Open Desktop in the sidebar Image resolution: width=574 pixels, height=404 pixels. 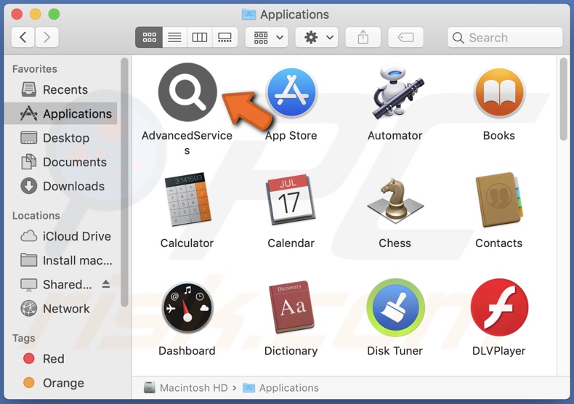(x=61, y=138)
